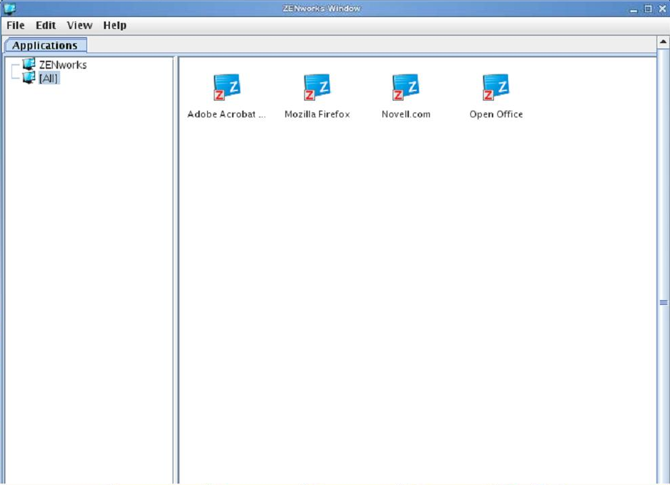Select the ZENworks entry in the tree

point(64,64)
